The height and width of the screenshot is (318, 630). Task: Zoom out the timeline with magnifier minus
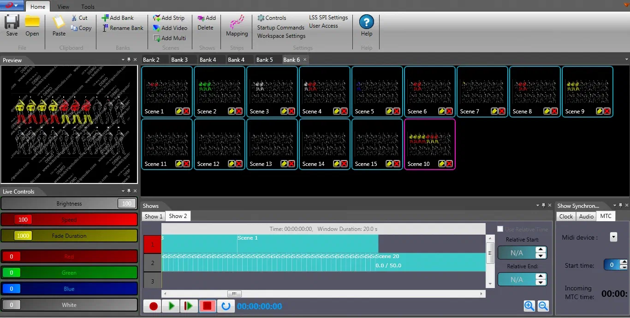click(543, 306)
